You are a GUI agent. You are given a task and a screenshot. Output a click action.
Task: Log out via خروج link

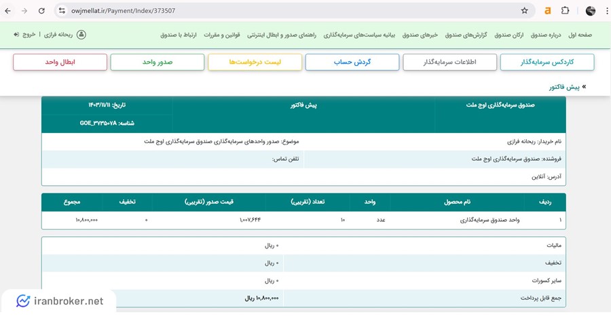(29, 35)
